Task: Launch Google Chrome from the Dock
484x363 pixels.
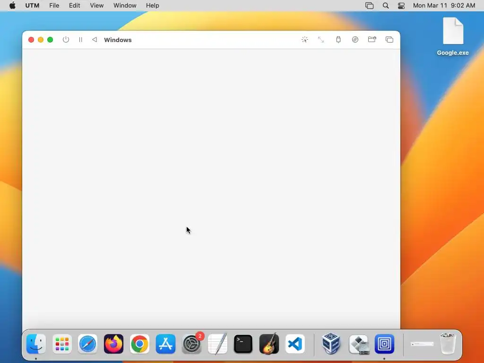Action: (139, 344)
